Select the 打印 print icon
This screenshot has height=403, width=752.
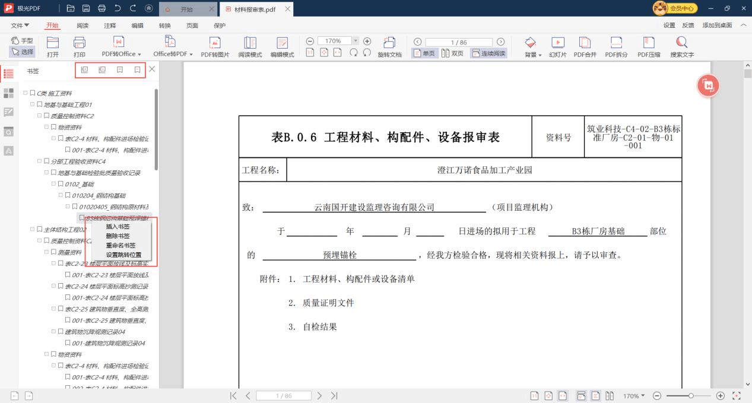[x=80, y=45]
